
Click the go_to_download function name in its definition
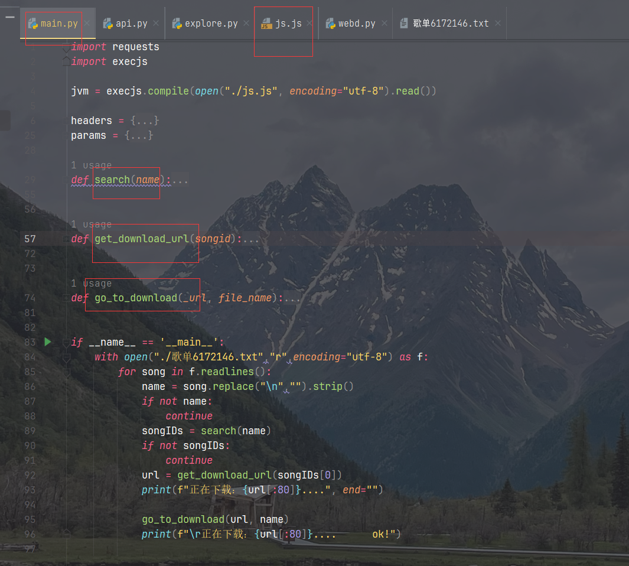[x=136, y=298]
